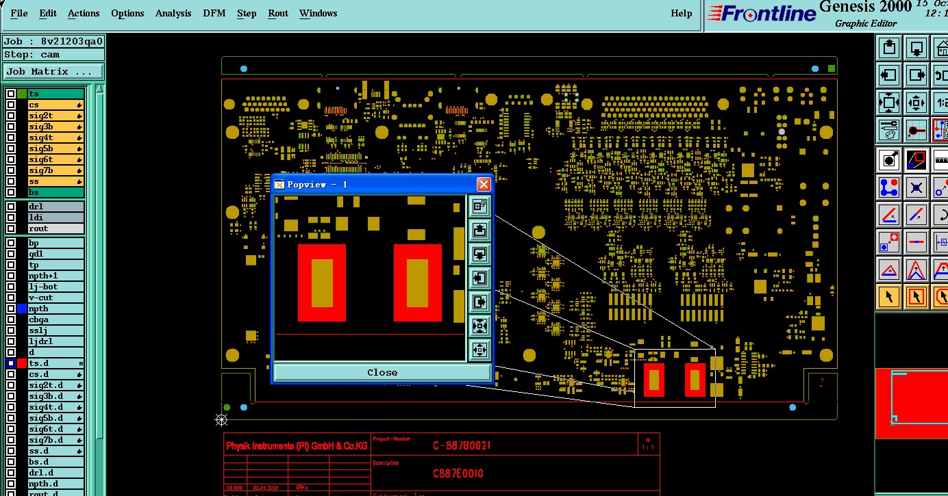948x496 pixels.
Task: Pick the blue X intersection snap tool
Action: pyautogui.click(x=916, y=187)
